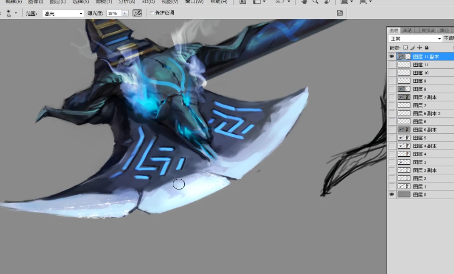Show the 图层 9 layer

click(391, 81)
